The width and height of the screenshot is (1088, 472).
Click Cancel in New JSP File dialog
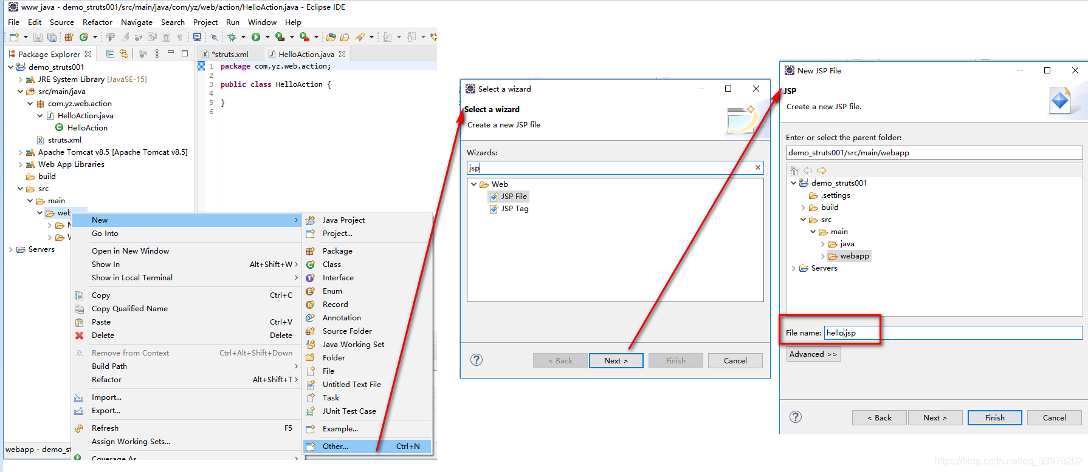pos(1054,417)
